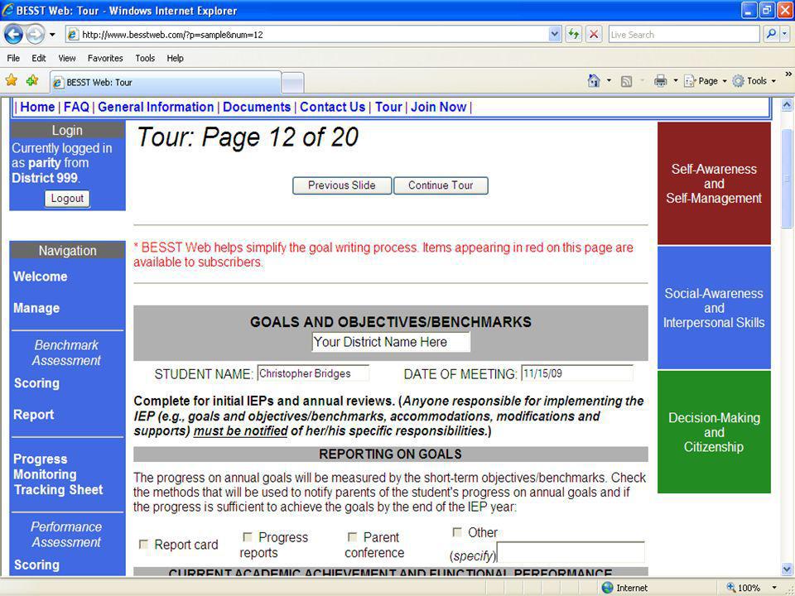Open the Contact Us link
Viewport: 795px width, 596px height.
click(332, 107)
